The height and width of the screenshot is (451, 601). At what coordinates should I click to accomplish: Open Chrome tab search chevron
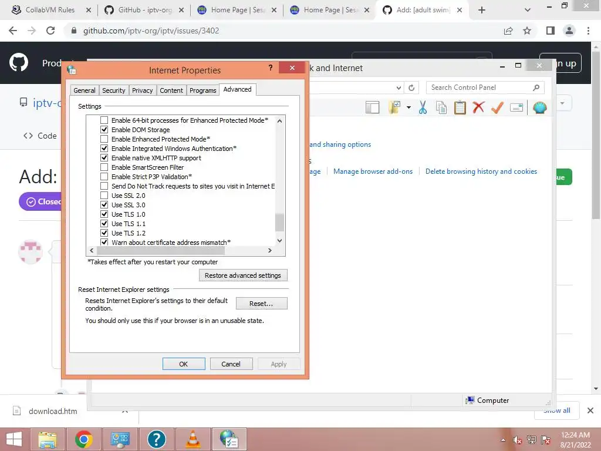coord(528,10)
